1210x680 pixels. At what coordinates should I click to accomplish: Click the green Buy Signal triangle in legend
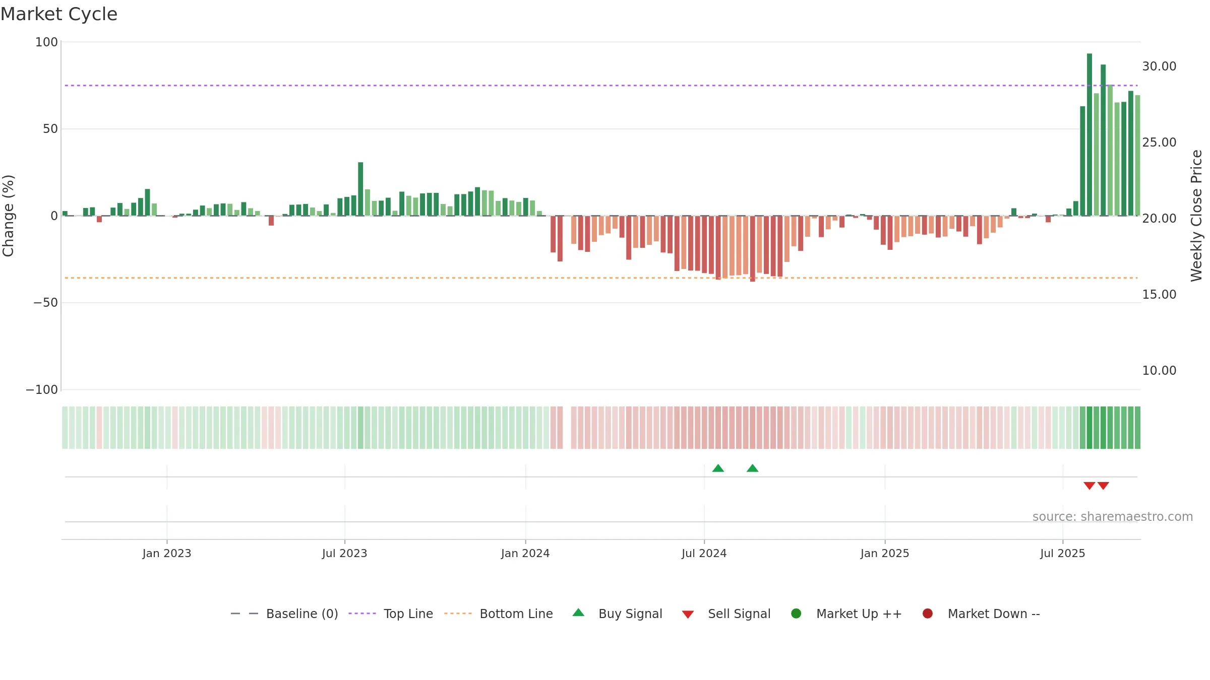(578, 613)
